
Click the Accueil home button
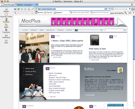[39, 12]
